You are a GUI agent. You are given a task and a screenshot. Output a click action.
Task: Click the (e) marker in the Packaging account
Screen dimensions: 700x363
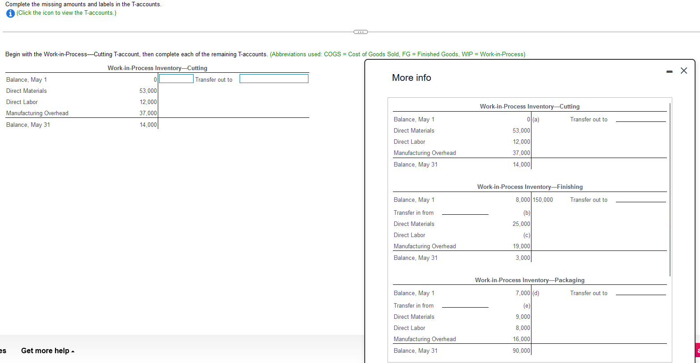click(527, 306)
